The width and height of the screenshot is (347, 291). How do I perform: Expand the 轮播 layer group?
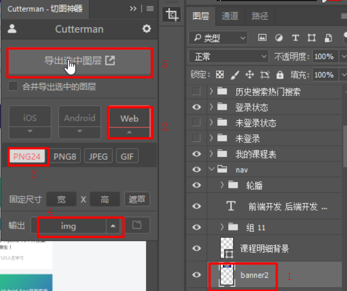click(223, 185)
